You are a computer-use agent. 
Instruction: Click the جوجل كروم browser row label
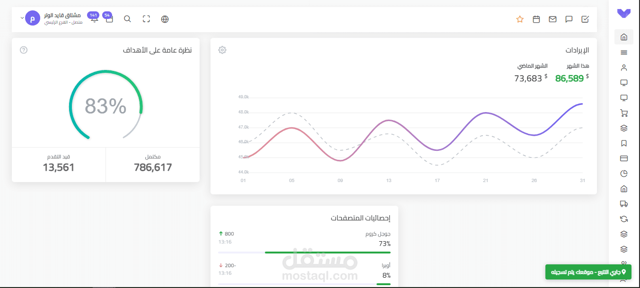pyautogui.click(x=378, y=234)
